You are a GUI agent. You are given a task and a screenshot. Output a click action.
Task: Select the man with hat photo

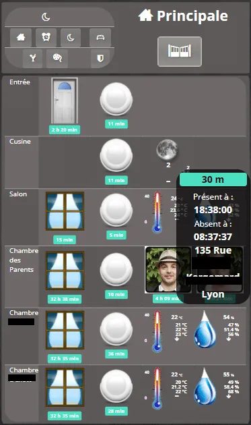point(168,270)
